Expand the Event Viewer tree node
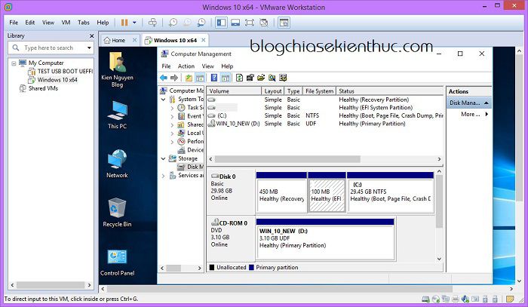 click(172, 116)
